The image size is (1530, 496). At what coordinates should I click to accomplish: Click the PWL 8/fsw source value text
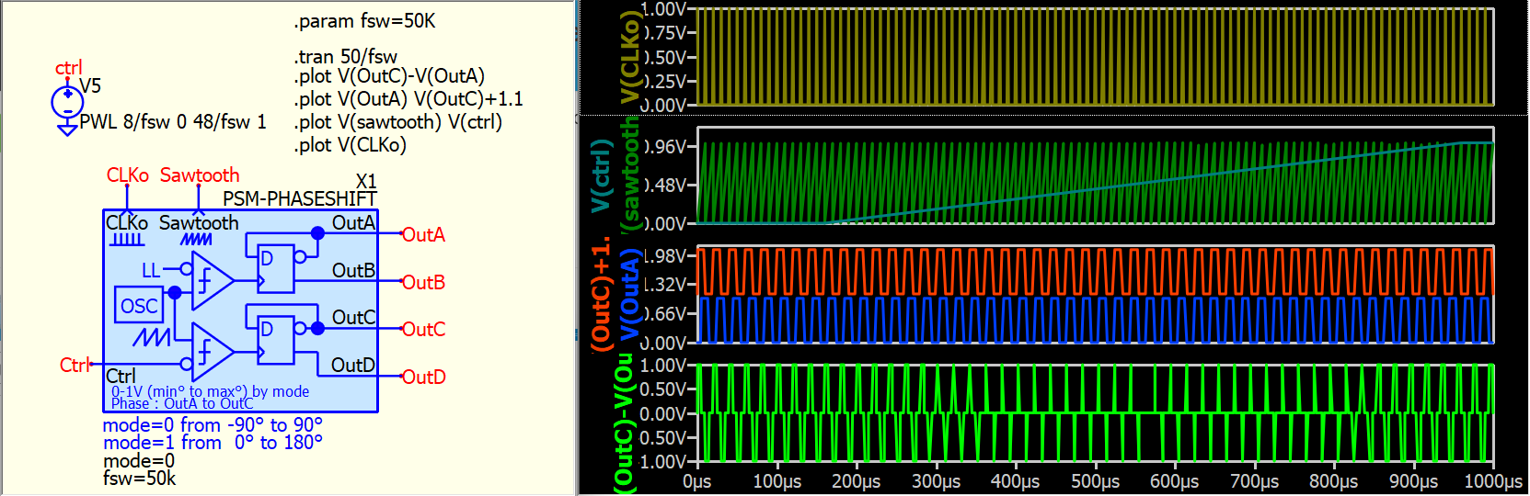pos(173,122)
